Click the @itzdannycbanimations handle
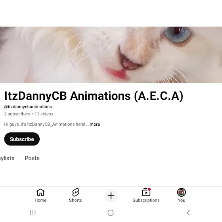The image size is (222, 222). [28, 107]
